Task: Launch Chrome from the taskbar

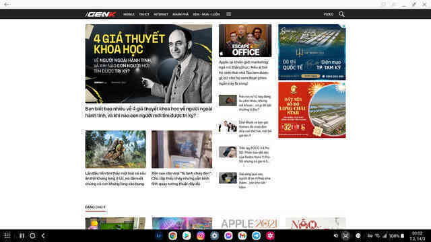Action: pos(172,236)
